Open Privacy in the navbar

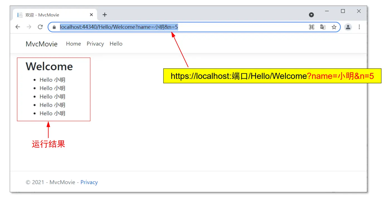95,44
